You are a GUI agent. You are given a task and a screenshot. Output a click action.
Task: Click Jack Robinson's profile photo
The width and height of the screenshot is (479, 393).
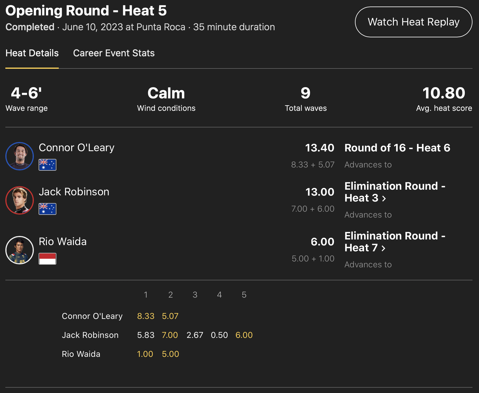20,200
